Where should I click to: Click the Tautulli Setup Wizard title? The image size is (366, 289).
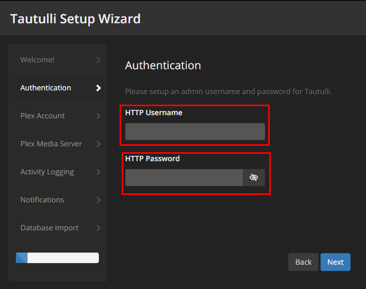[x=76, y=18]
